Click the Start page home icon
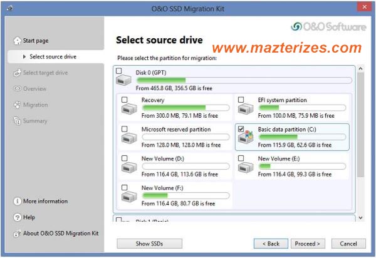The width and height of the screenshot is (376, 258). tap(18, 41)
